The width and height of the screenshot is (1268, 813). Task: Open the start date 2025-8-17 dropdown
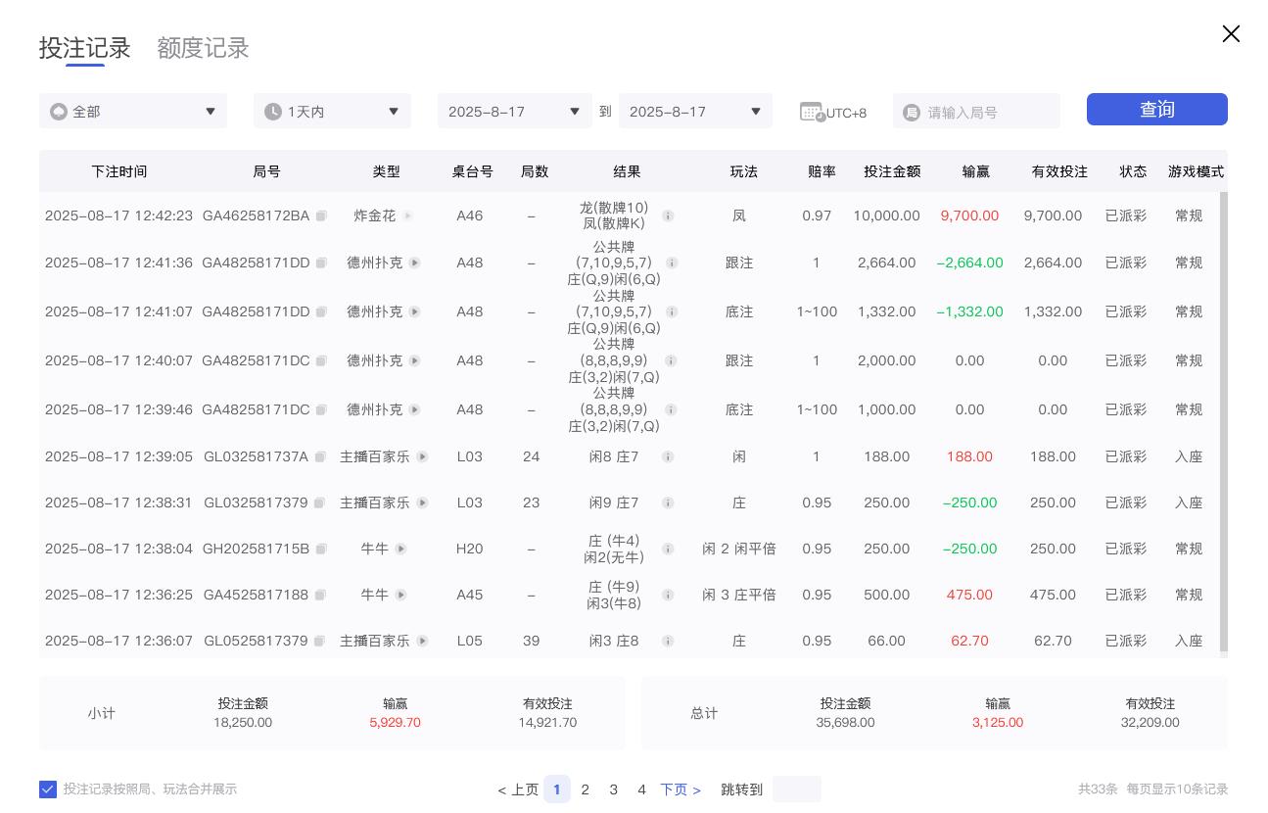pos(514,111)
